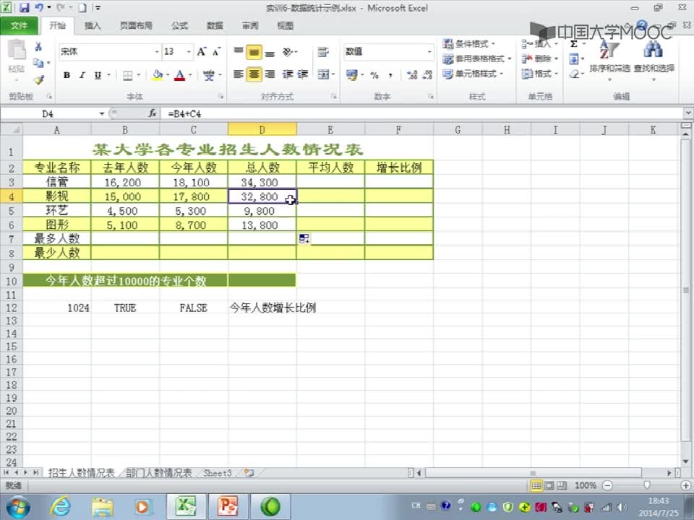Switch to the 数据 ribbon tab

215,26
